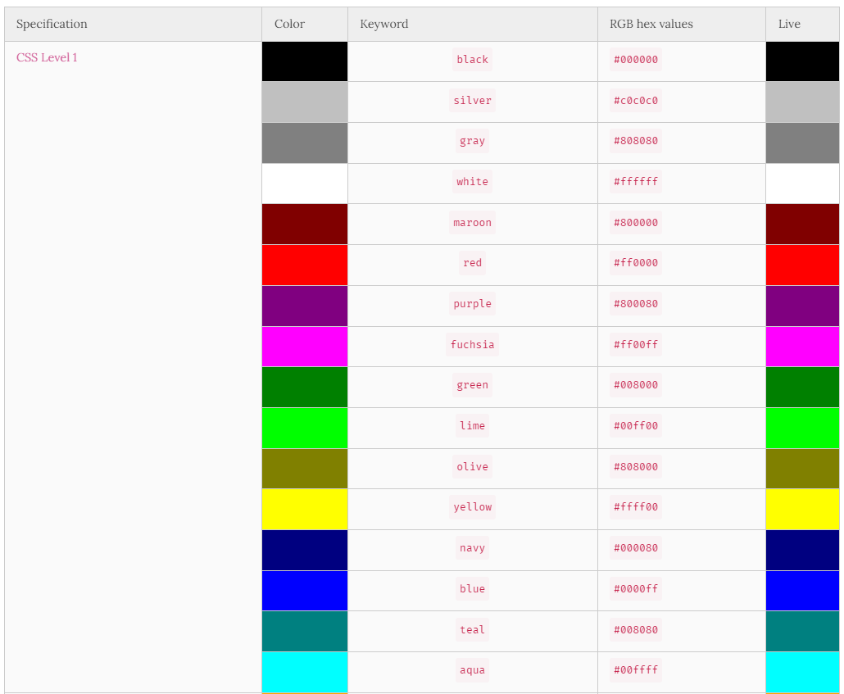Click the hex value #008000
The width and height of the screenshot is (844, 694).
point(636,385)
